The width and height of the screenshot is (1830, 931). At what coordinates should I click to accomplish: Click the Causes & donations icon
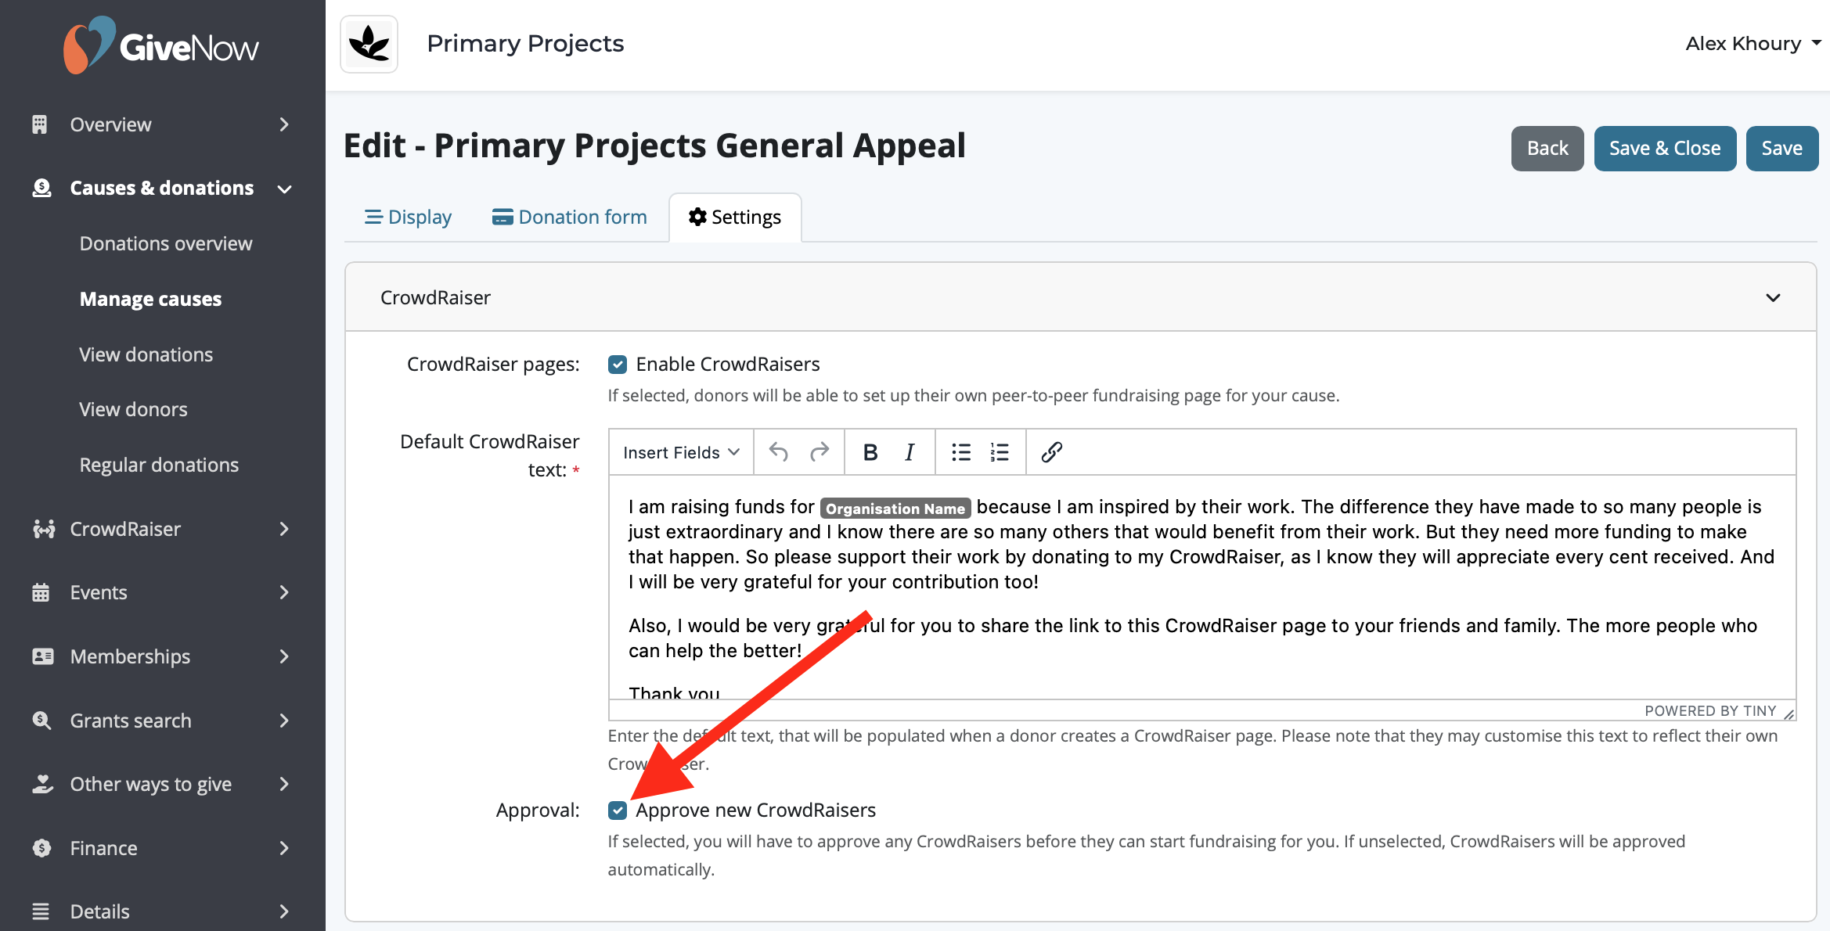point(41,188)
